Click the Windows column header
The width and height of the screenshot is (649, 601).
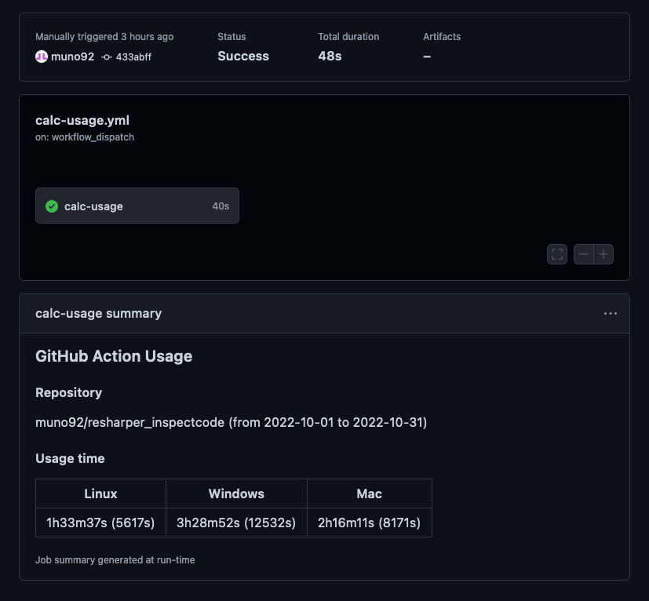click(236, 494)
